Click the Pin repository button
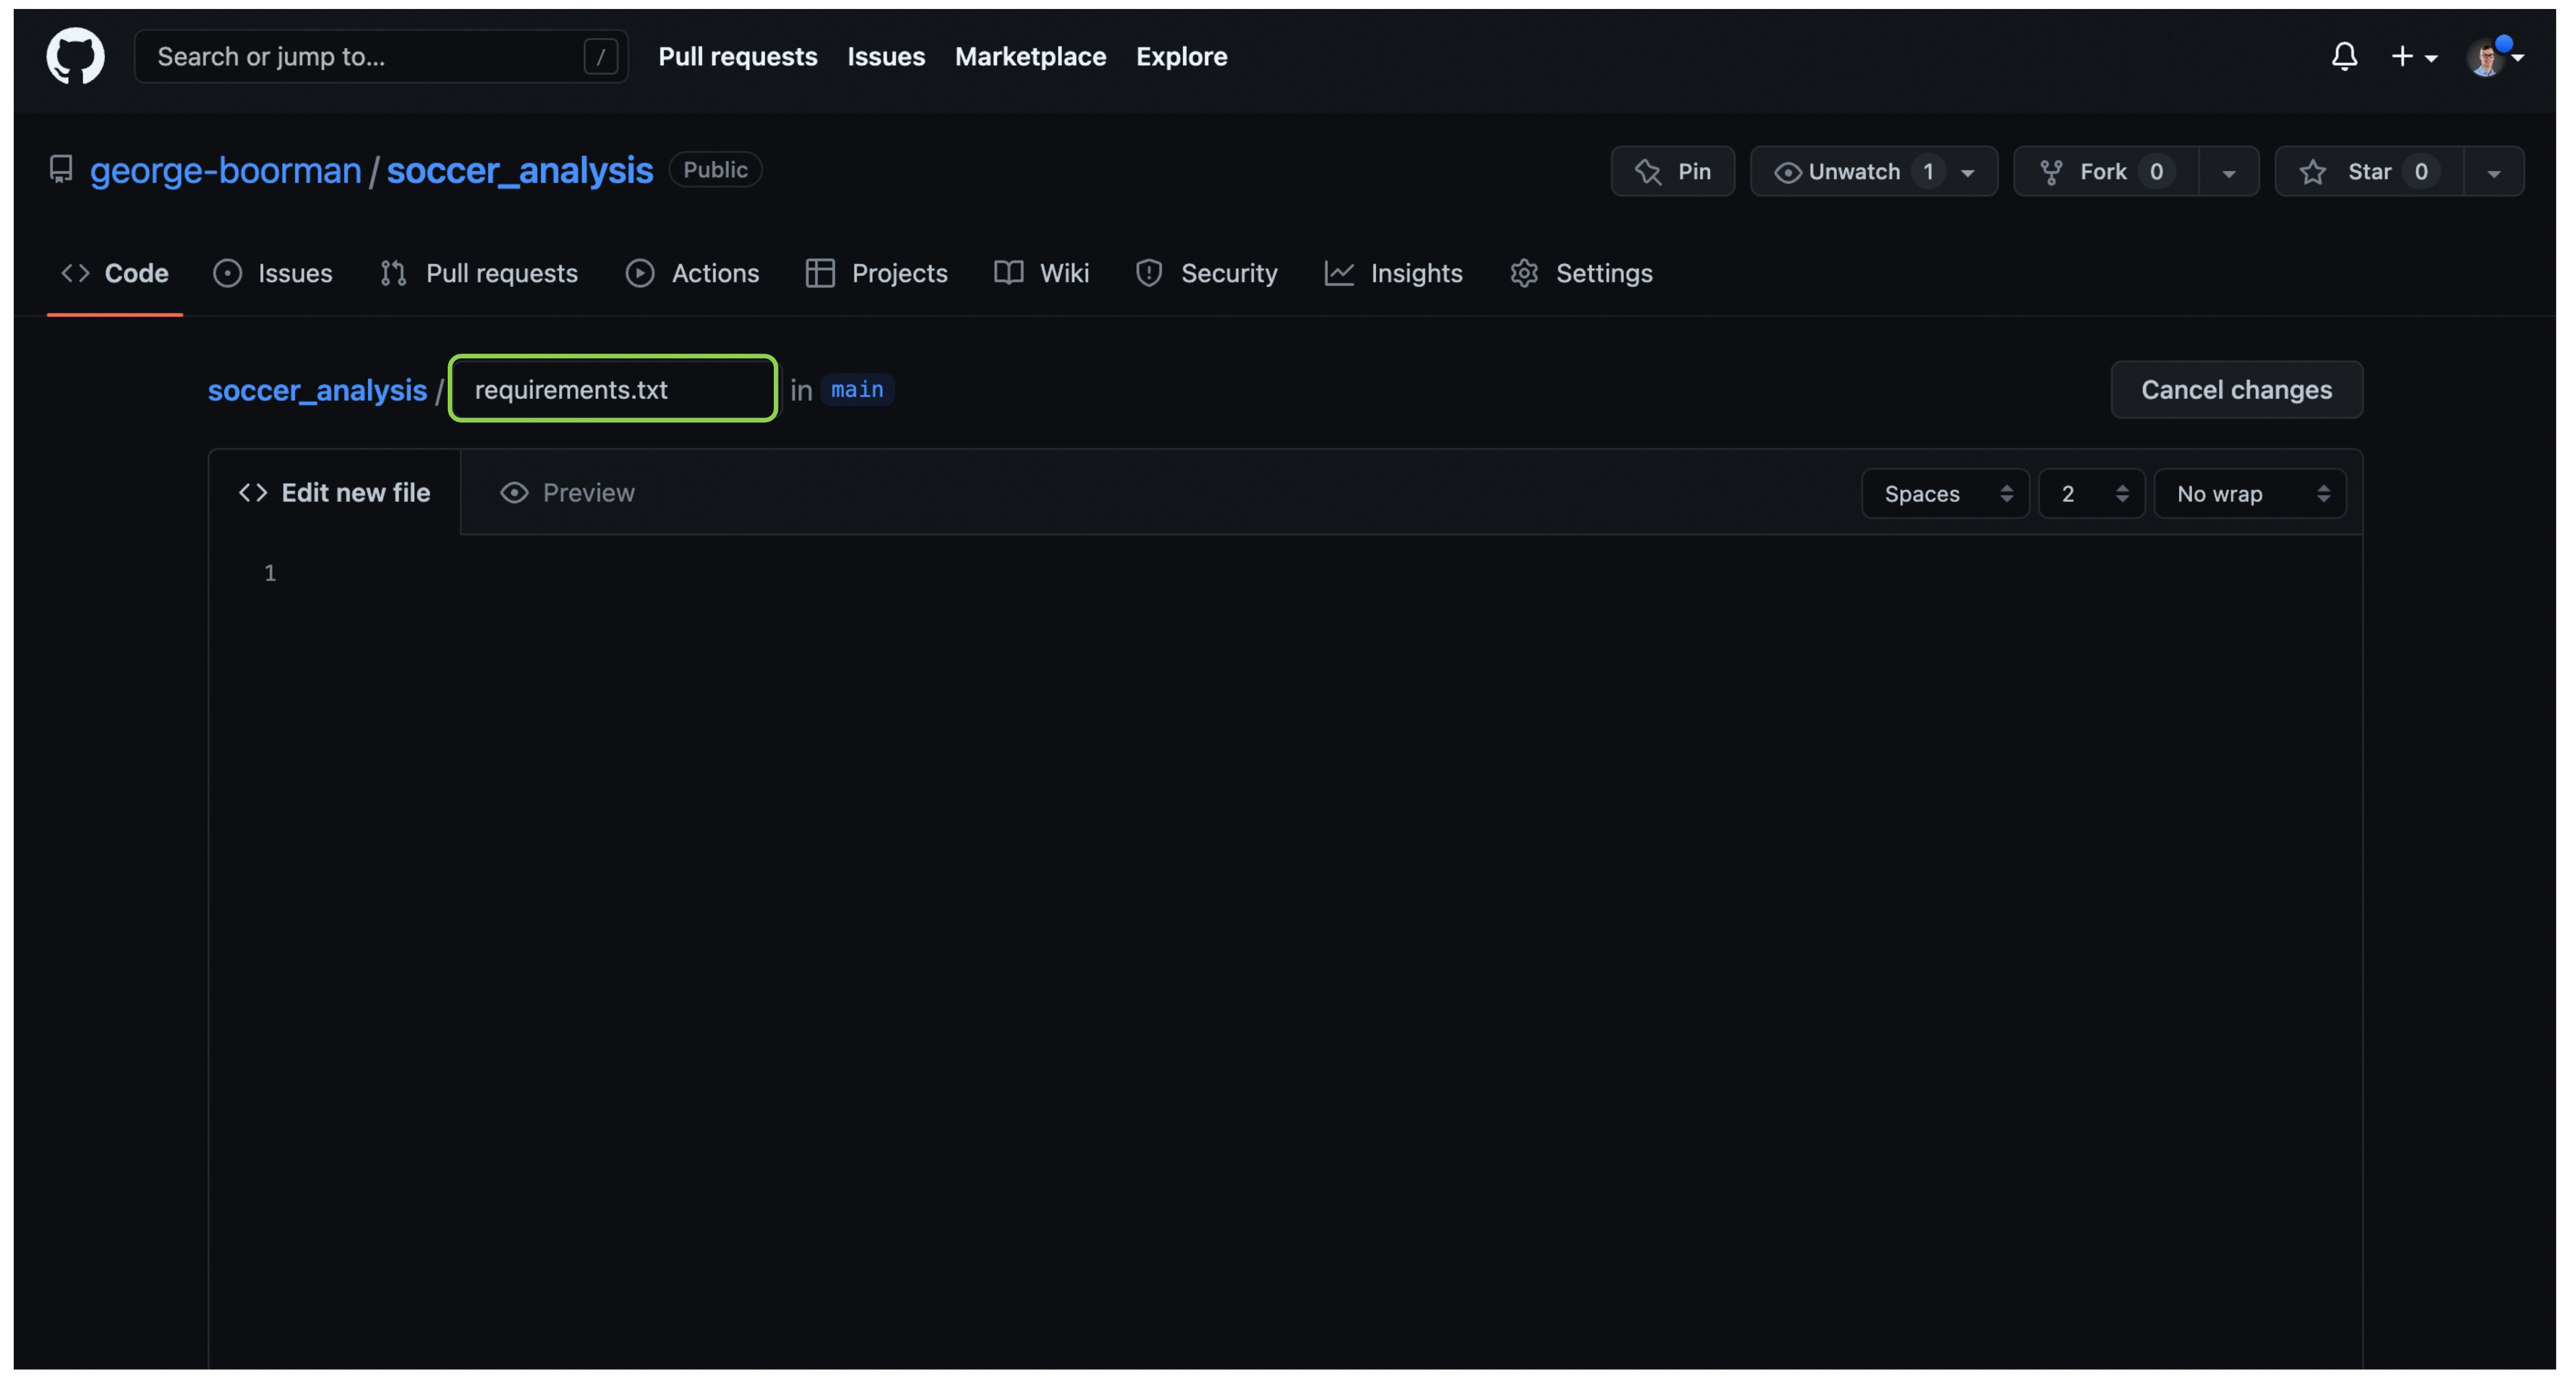Viewport: 2576px width, 1391px height. pos(1672,171)
